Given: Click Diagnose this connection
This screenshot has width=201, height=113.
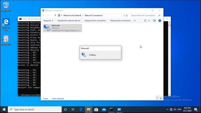Looking at the screenshot, I should click(x=95, y=20).
